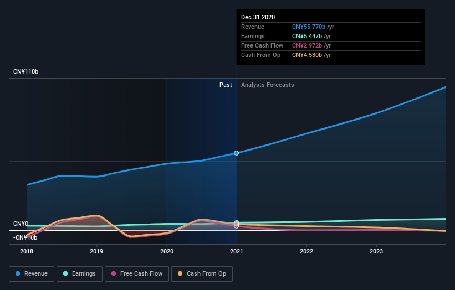The height and width of the screenshot is (290, 455).
Task: Click the orange Cash From Op marker at 2021
Action: click(x=237, y=224)
